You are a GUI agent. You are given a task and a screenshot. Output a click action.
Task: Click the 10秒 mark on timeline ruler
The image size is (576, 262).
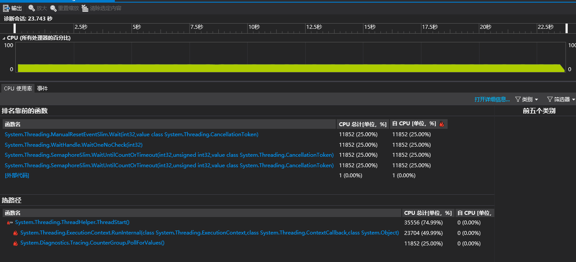click(x=254, y=27)
